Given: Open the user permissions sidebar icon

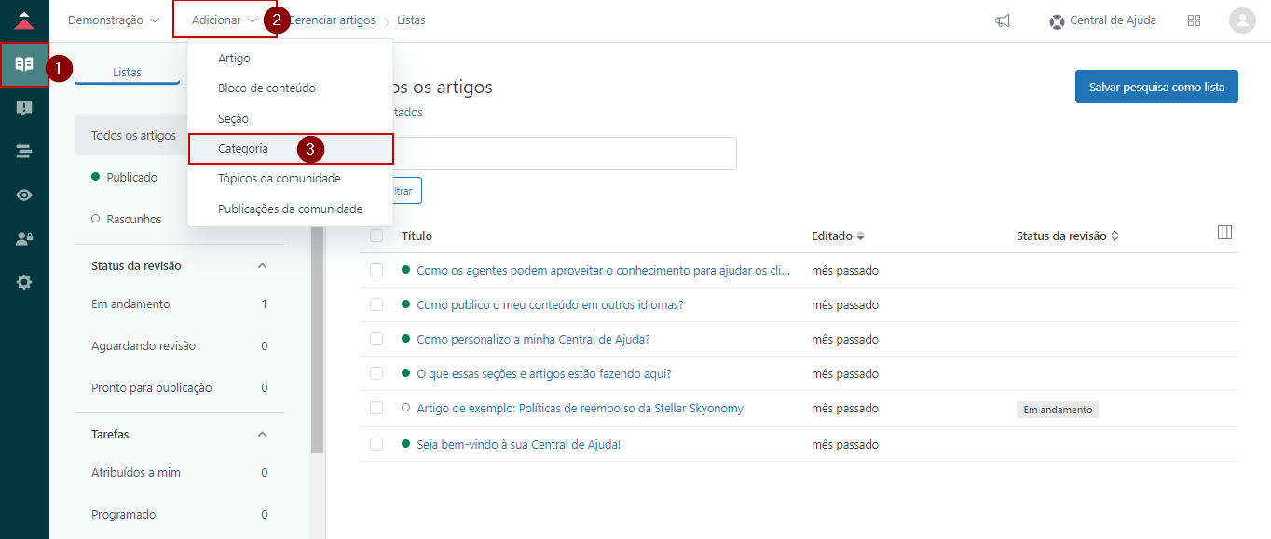Looking at the screenshot, I should click(24, 238).
